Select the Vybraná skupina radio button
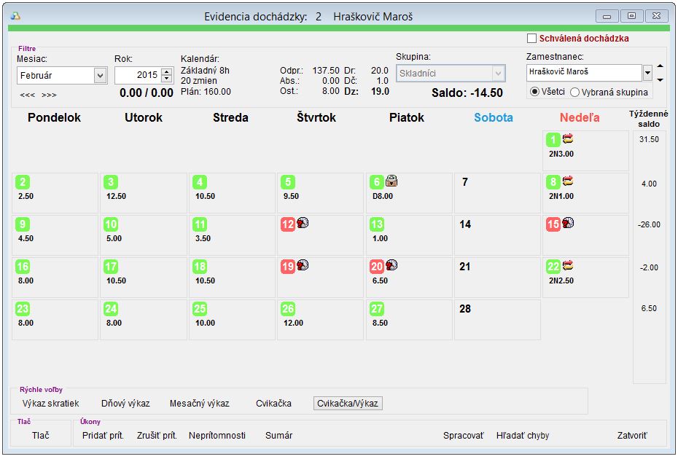Viewport: 678px width, 459px height. [x=574, y=92]
